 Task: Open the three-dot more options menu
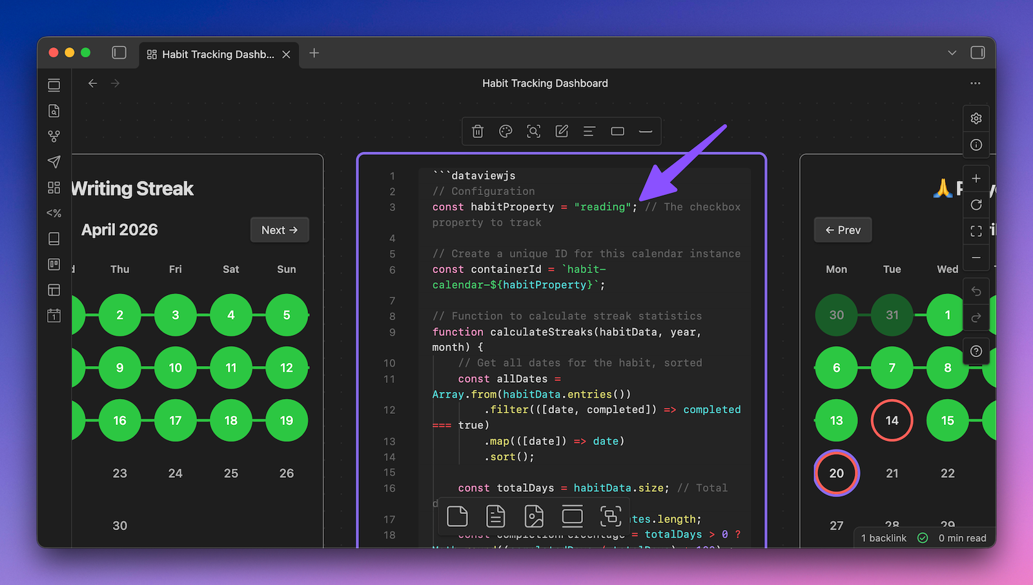(975, 83)
